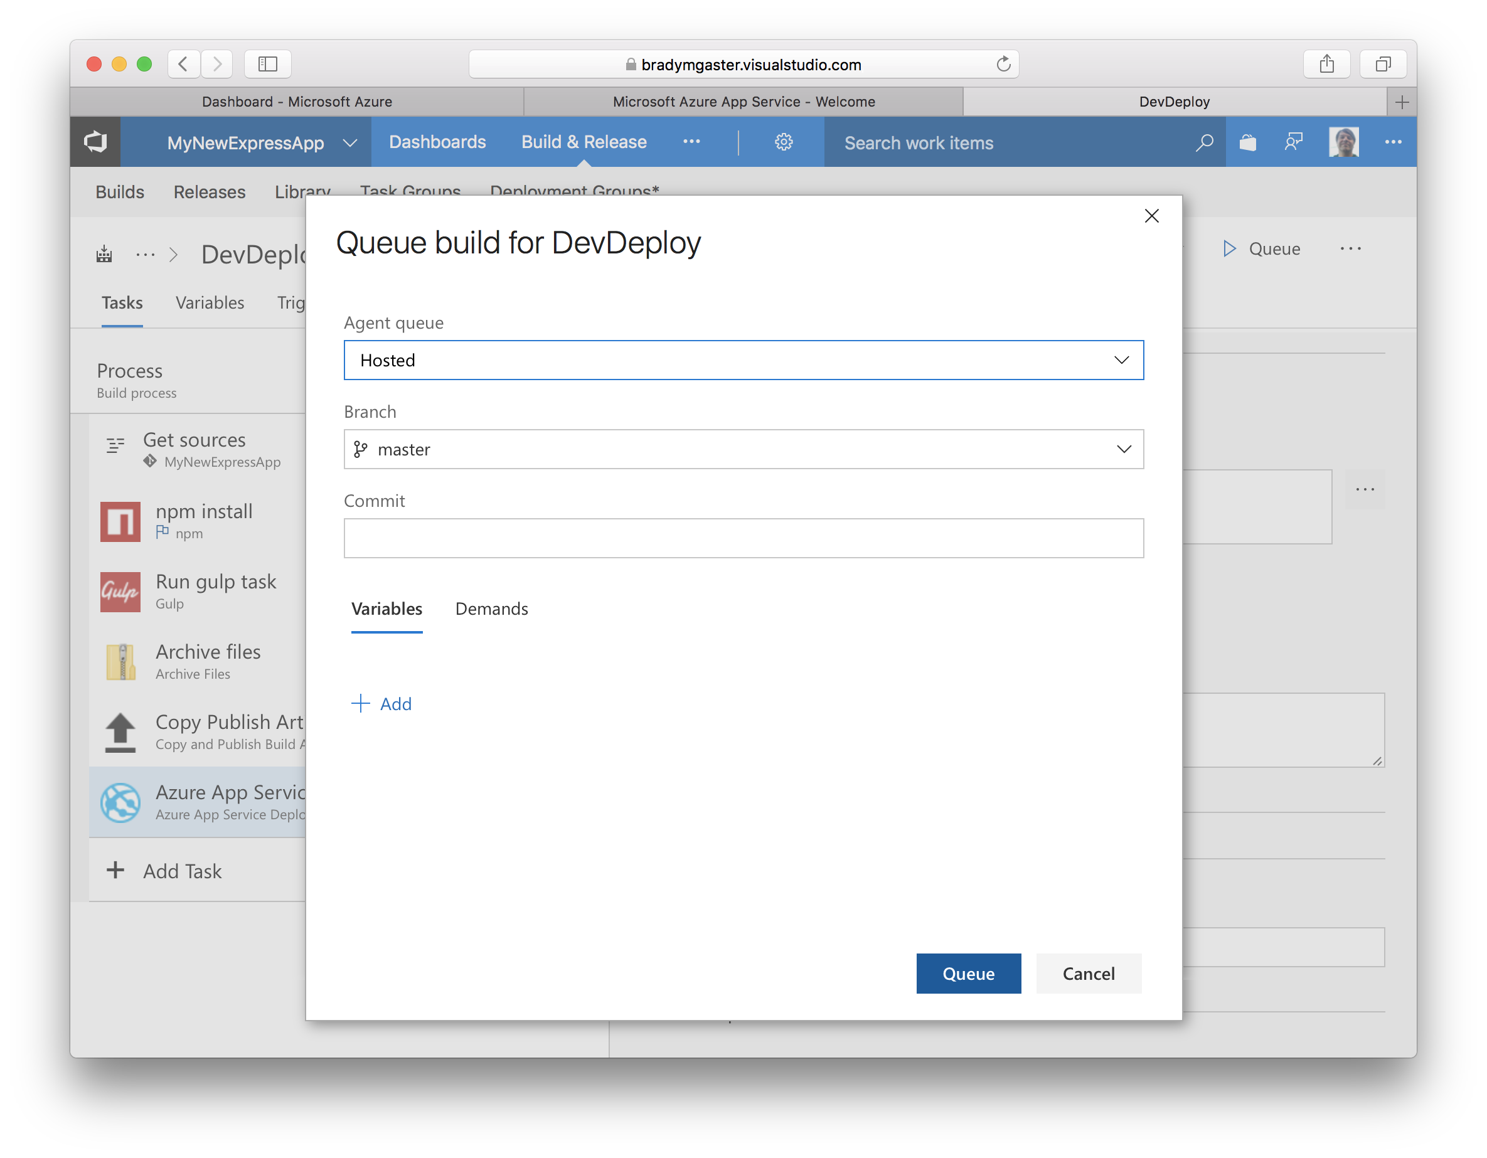Click the Safari reload page icon
The width and height of the screenshot is (1487, 1158).
coord(1003,64)
